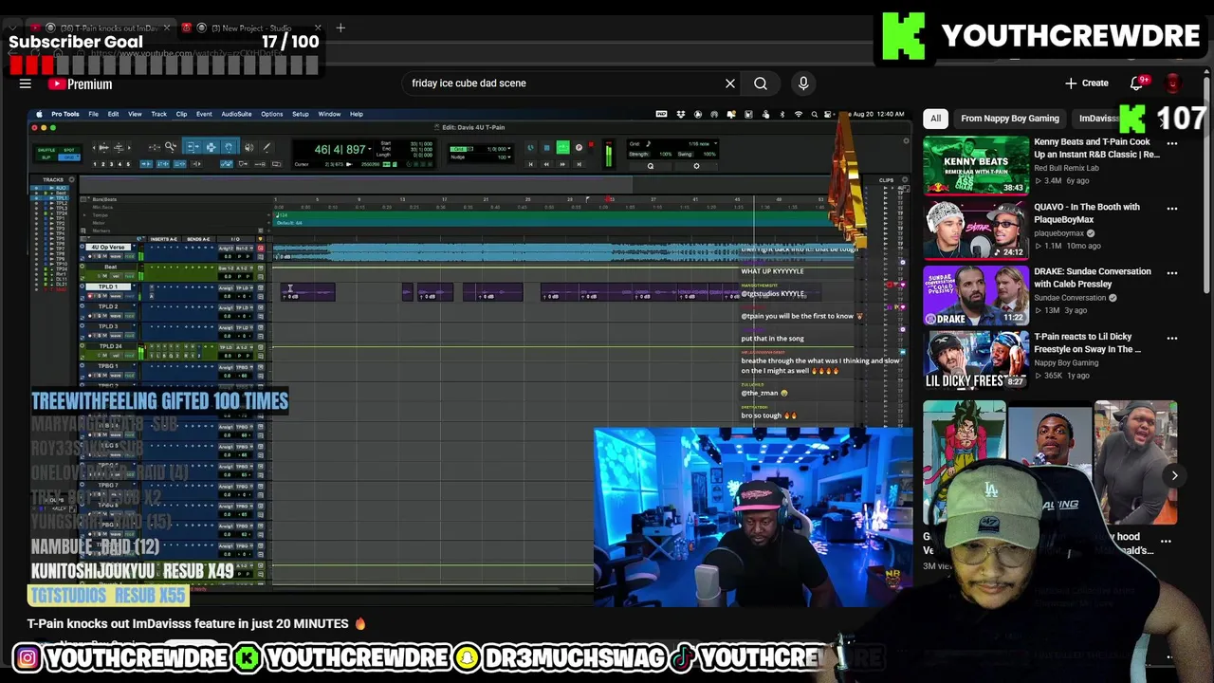Click the Q quantize button
The image size is (1214, 683).
tap(651, 166)
